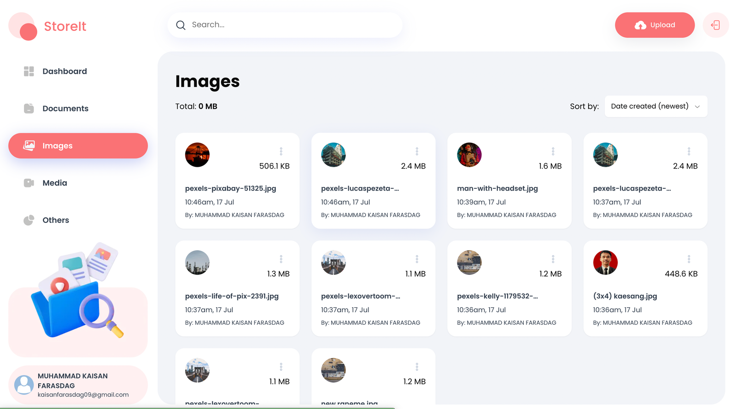
Task: Navigate to Others in sidebar
Action: (55, 220)
